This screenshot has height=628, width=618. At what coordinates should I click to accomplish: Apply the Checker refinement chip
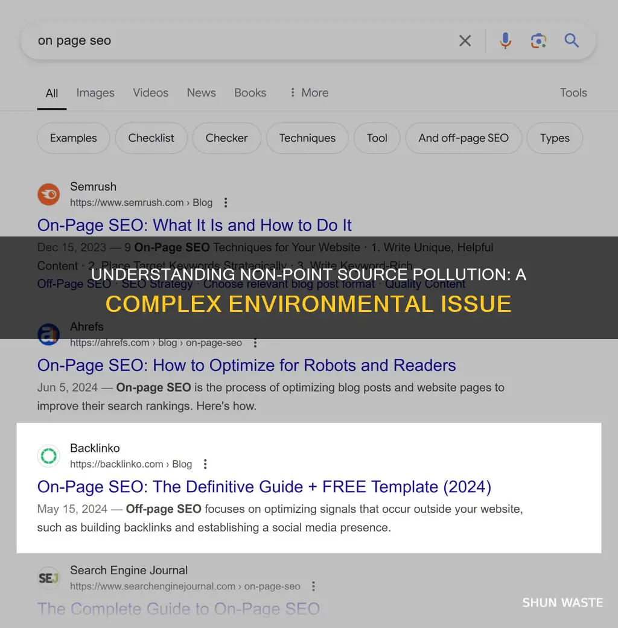(x=226, y=138)
